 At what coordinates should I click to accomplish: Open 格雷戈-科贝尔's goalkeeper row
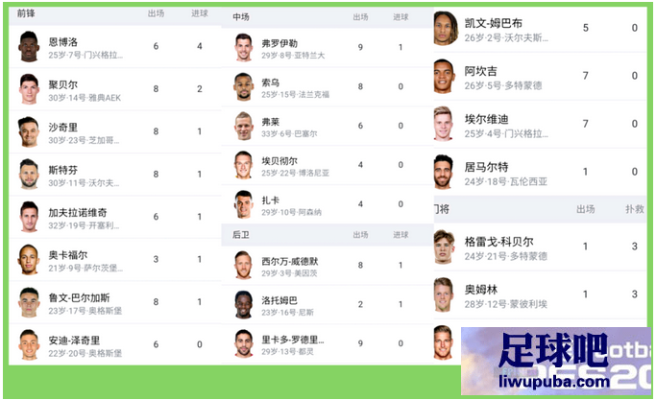(x=540, y=247)
